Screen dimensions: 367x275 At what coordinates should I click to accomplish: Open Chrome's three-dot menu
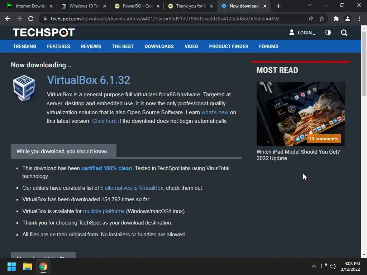click(x=359, y=19)
